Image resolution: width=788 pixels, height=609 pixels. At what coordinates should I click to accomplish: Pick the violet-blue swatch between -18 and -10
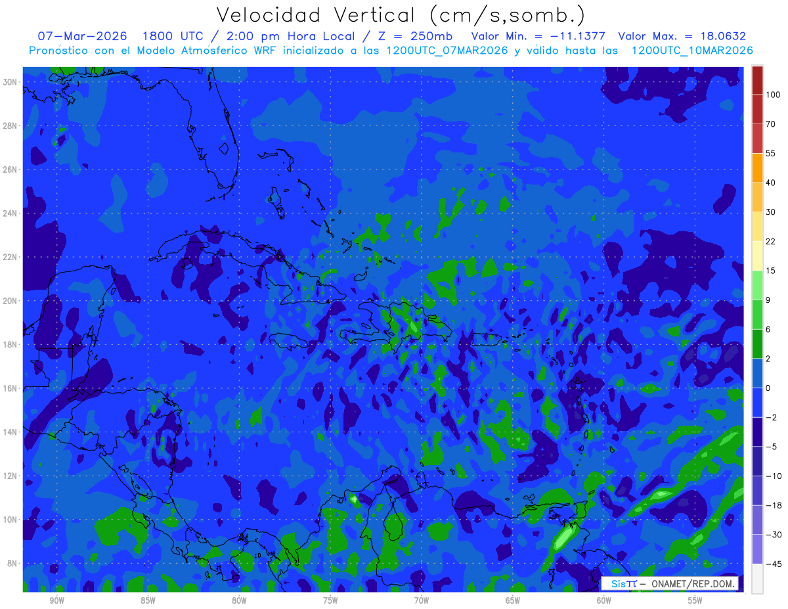[757, 491]
